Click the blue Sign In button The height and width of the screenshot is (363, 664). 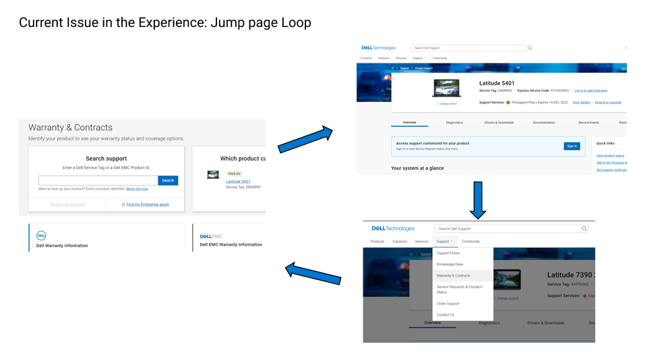point(572,146)
